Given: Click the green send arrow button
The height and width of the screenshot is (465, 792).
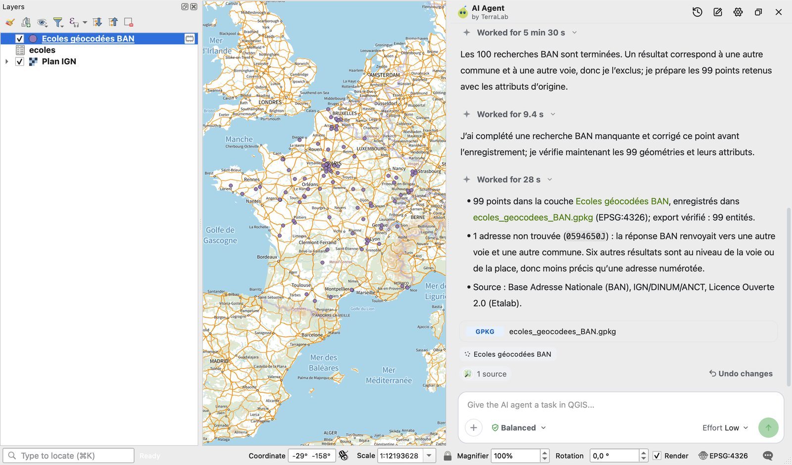Looking at the screenshot, I should 768,427.
